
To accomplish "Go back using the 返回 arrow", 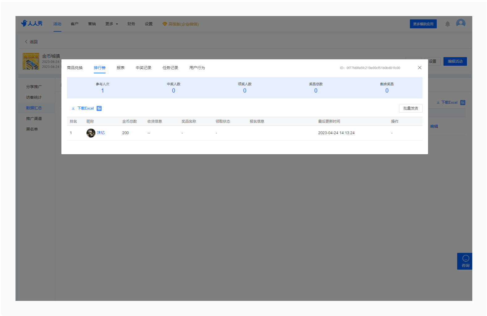I will click(26, 42).
